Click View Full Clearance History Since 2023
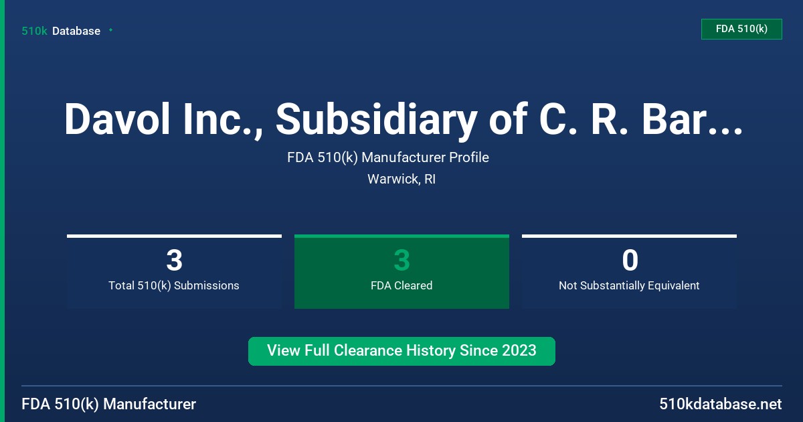This screenshot has height=422, width=803. click(x=401, y=351)
